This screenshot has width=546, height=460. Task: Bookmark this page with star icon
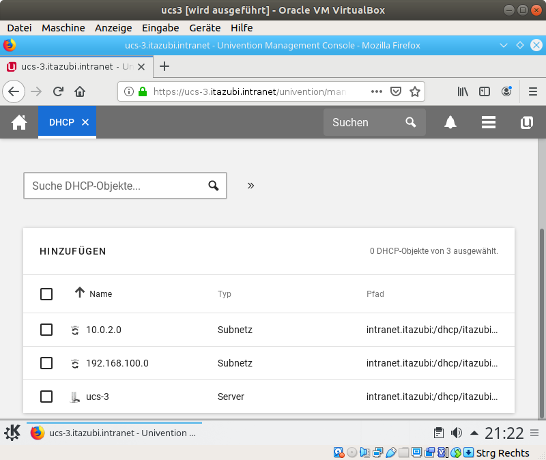414,91
